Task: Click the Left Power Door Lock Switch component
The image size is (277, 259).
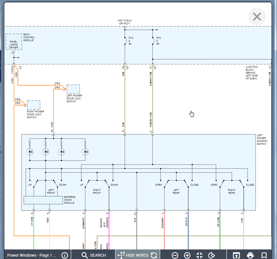Action: click(x=73, y=89)
